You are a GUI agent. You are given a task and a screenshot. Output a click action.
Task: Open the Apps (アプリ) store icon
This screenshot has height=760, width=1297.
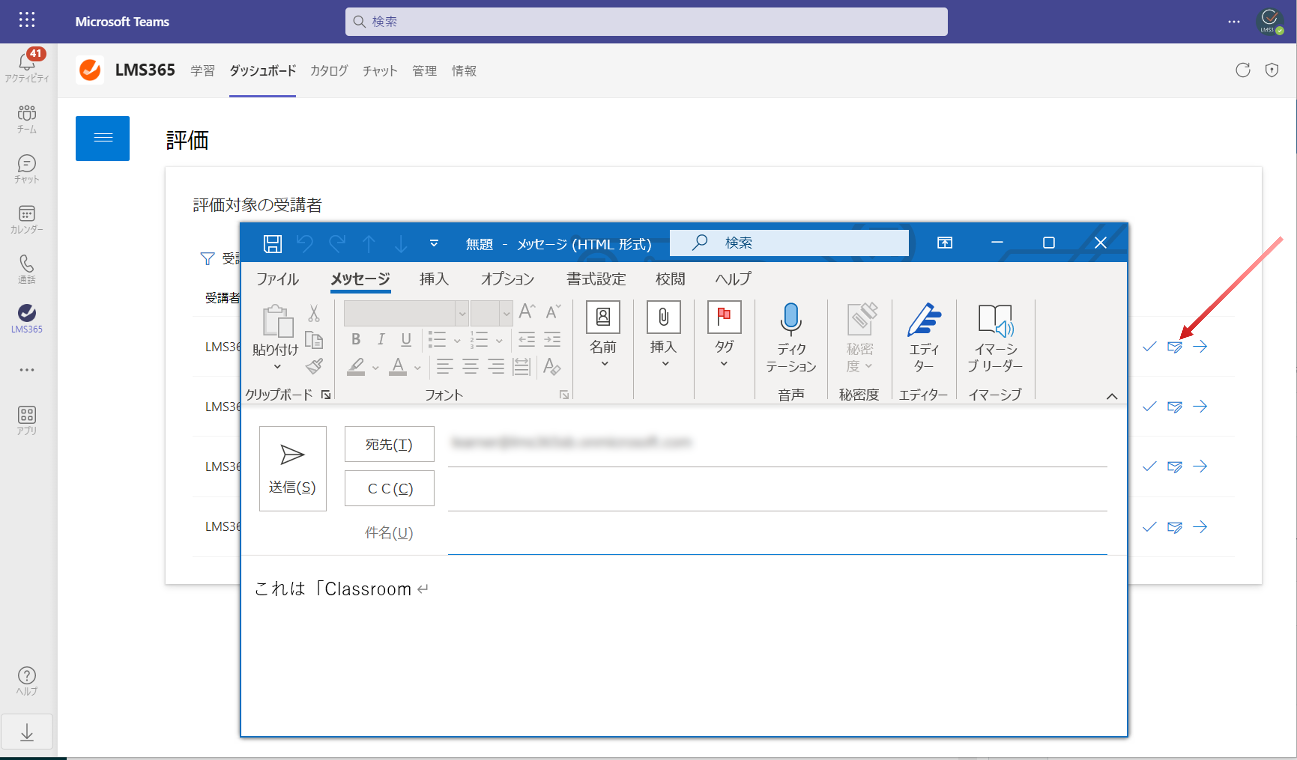point(27,421)
